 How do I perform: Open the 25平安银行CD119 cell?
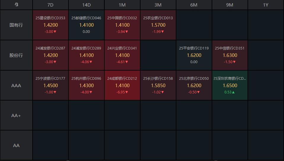194,55
